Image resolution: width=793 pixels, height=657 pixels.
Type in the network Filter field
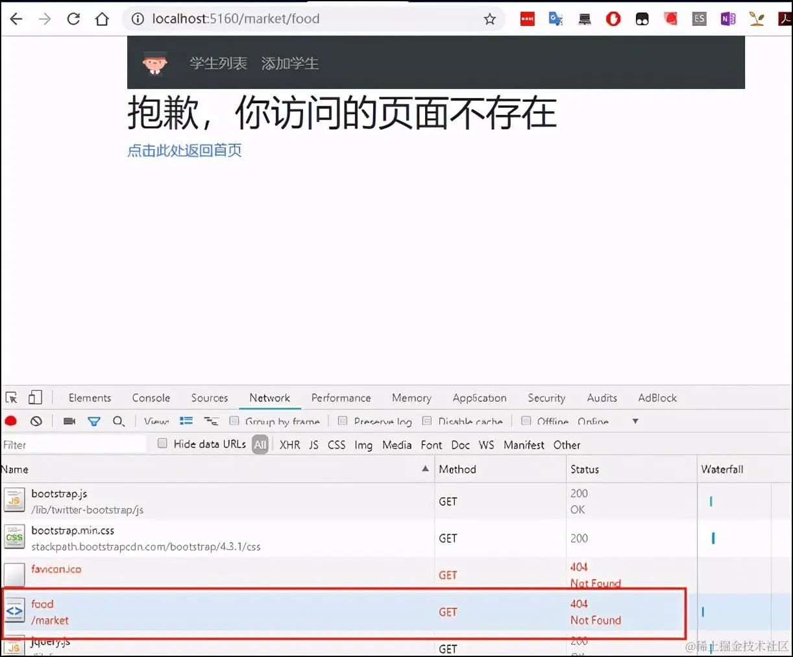[x=65, y=444]
